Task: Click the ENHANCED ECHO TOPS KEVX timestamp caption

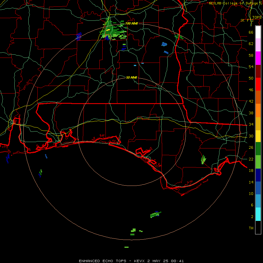Action: tap(131, 261)
